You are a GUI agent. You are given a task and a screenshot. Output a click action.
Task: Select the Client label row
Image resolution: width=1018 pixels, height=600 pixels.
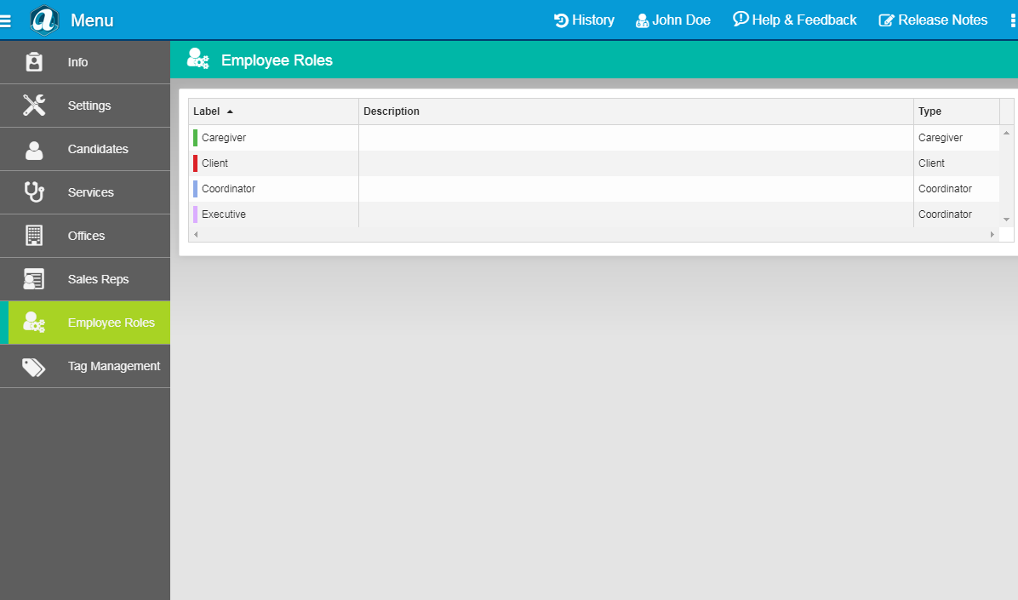click(x=273, y=163)
